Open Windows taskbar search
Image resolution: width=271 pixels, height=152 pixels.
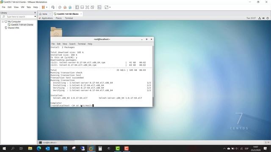tap(13, 148)
